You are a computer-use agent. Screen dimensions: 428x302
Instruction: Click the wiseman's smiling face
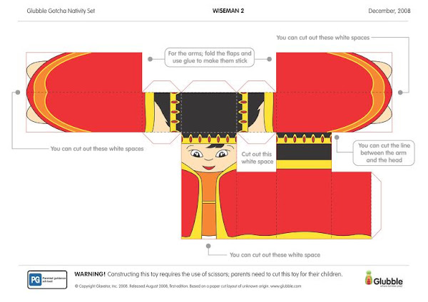pos(209,157)
